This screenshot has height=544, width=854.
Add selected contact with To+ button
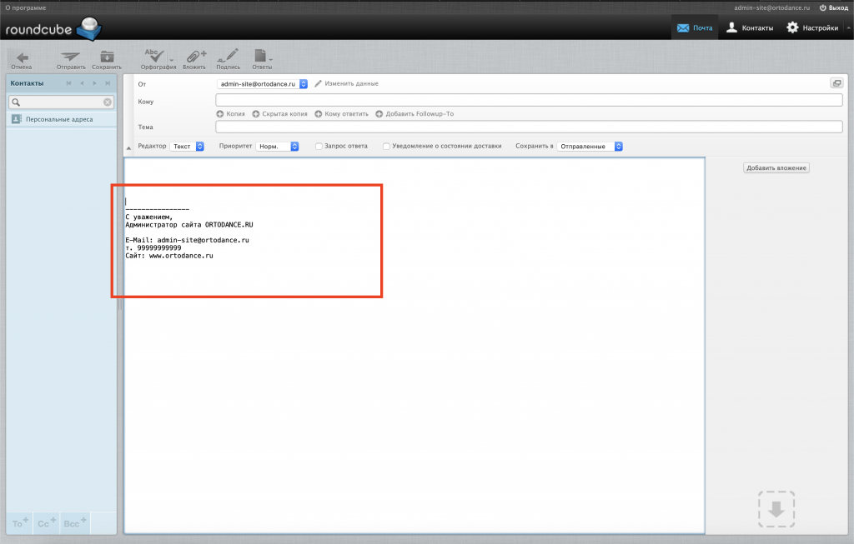[x=20, y=523]
